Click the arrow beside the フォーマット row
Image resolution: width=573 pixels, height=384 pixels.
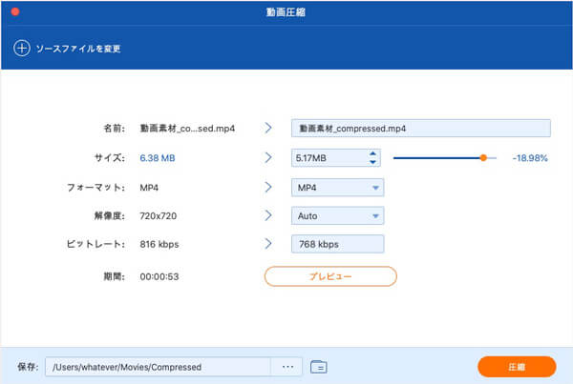tap(268, 187)
